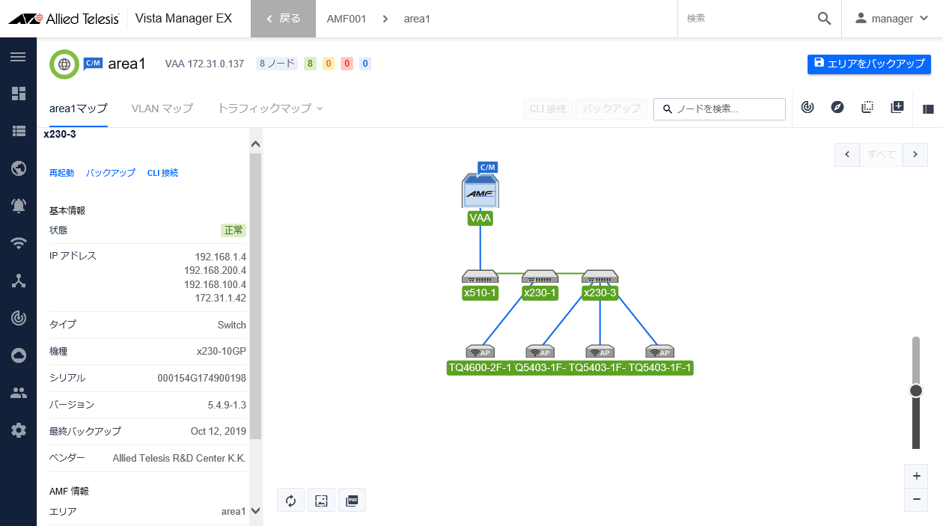Click the IP address 192.168.200.4
Screen dimensions: 943x526
(215, 270)
